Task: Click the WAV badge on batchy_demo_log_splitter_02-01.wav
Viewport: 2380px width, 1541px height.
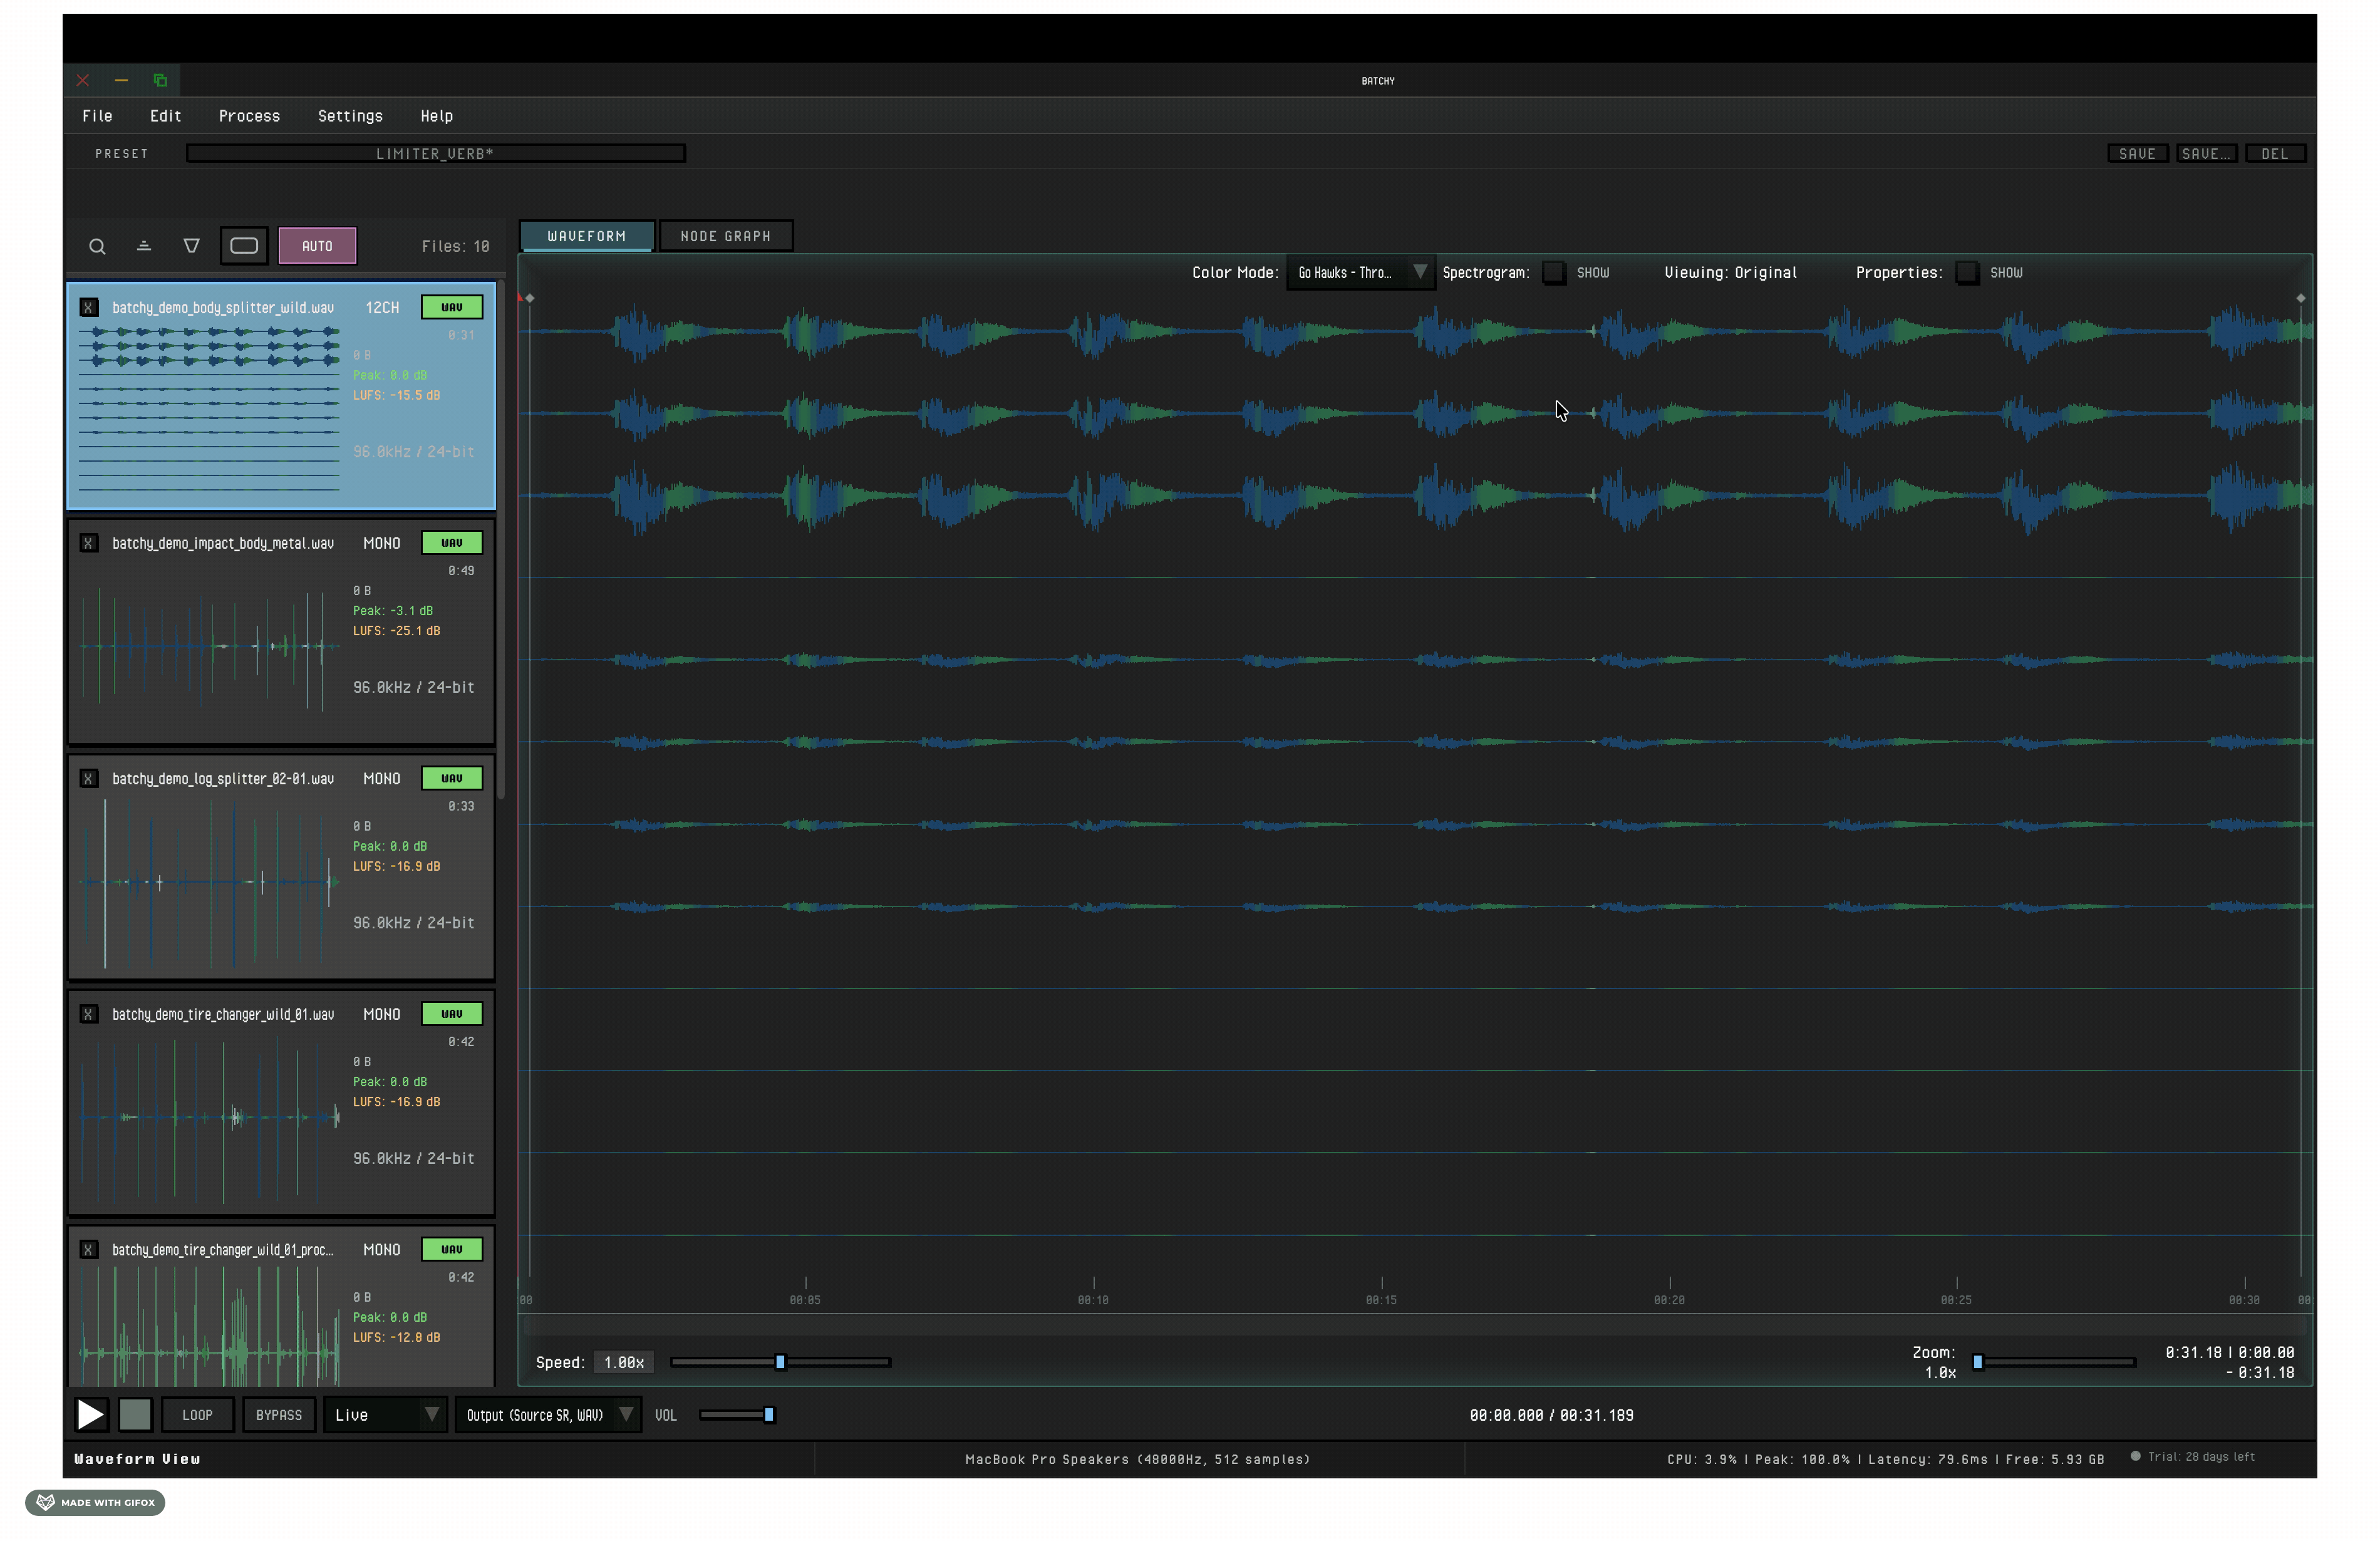Action: tap(451, 777)
